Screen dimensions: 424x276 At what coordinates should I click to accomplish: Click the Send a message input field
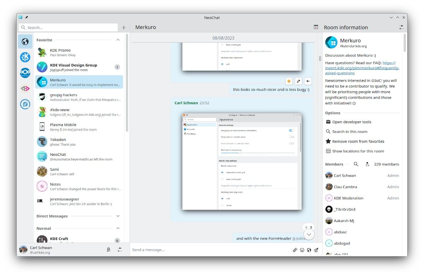point(211,250)
